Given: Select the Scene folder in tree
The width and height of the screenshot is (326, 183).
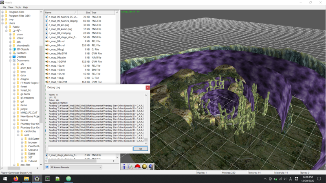Looking at the screenshot, I should pyautogui.click(x=32, y=154).
